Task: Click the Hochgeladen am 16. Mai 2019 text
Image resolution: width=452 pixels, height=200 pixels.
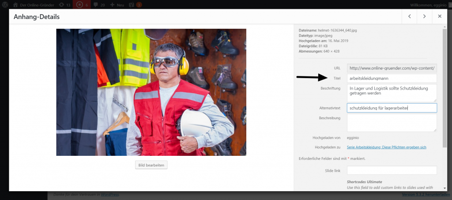Action: pos(324,41)
